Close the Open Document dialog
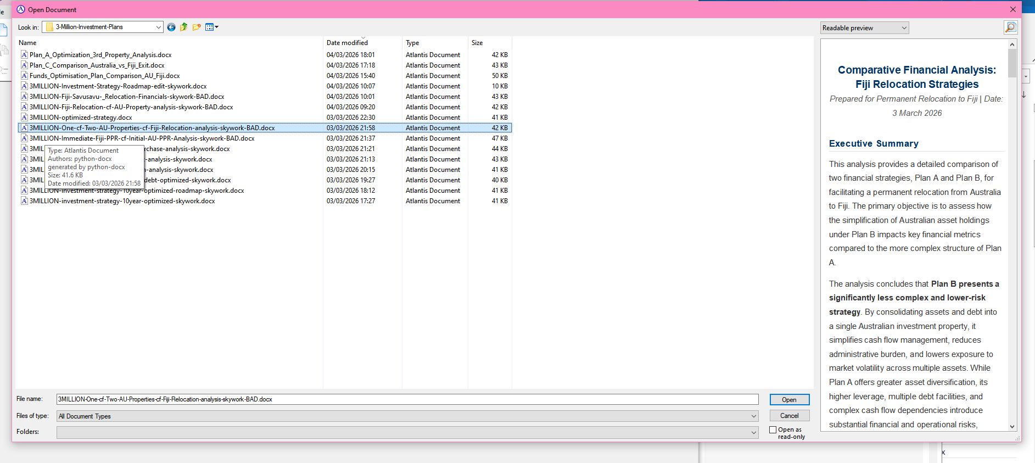1035x463 pixels. pyautogui.click(x=1013, y=9)
